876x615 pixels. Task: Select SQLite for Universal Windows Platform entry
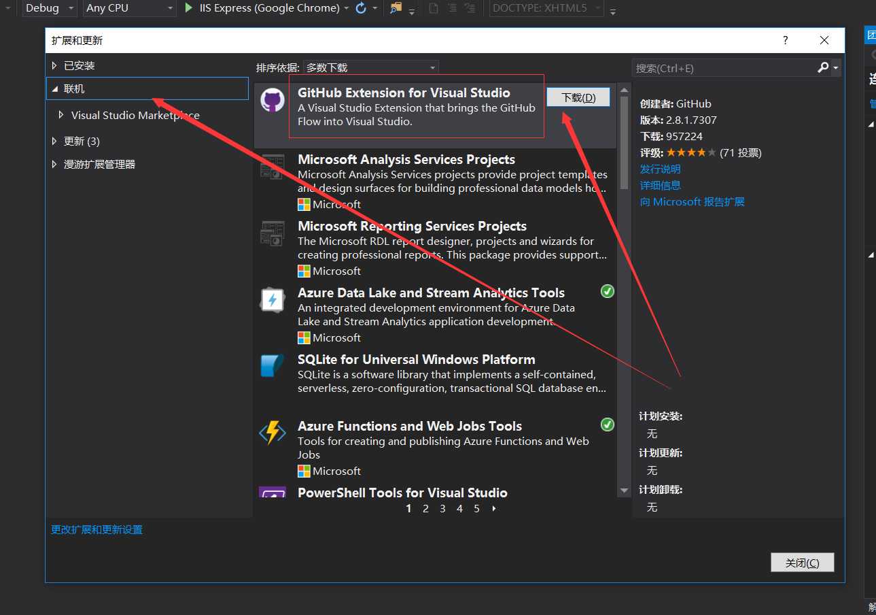[x=435, y=382]
